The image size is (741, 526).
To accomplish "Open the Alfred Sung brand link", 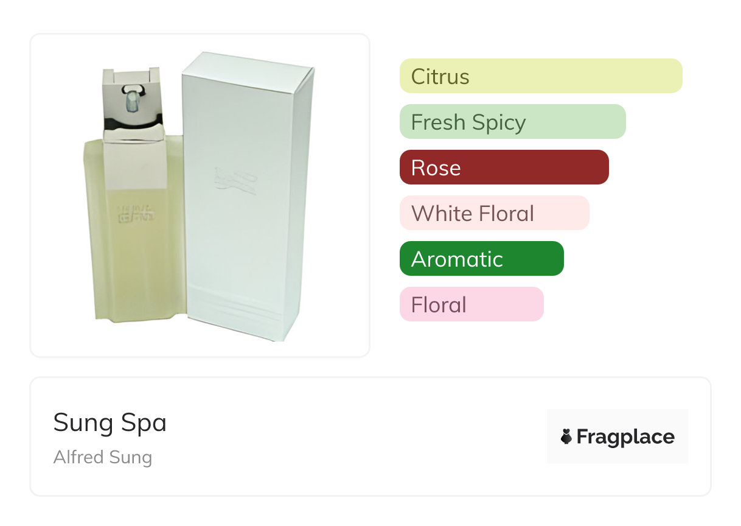I will tap(103, 457).
